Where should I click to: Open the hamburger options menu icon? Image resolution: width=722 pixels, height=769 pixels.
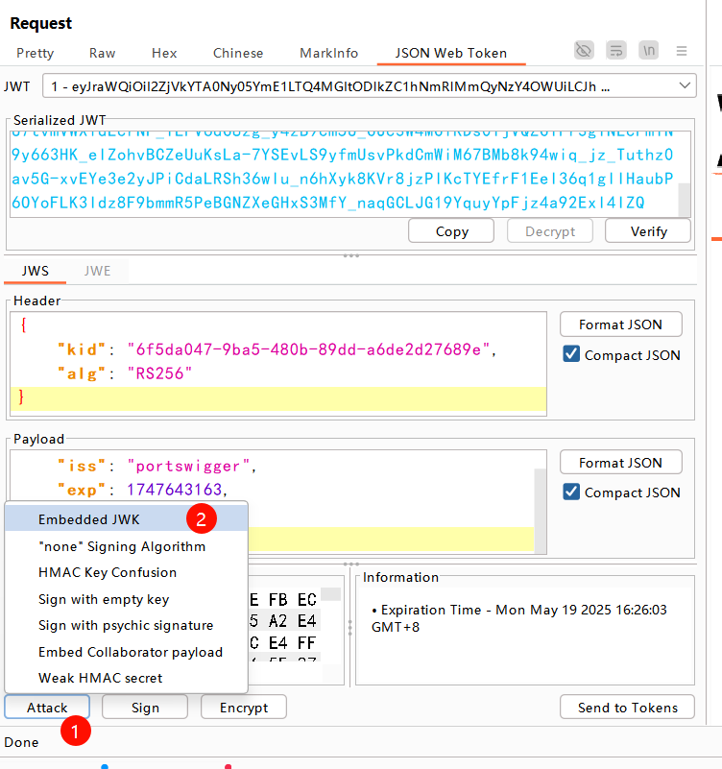point(682,50)
